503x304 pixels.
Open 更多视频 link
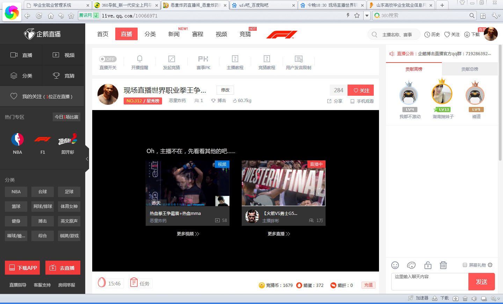point(188,234)
